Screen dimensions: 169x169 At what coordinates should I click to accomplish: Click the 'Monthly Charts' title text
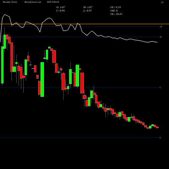(x=10, y=2)
